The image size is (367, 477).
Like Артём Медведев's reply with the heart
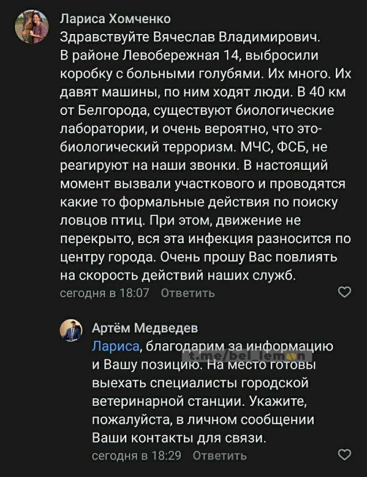pyautogui.click(x=344, y=454)
